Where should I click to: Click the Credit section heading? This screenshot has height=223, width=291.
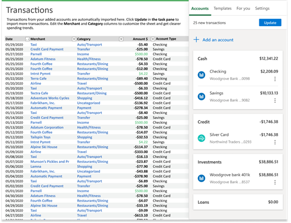point(203,122)
